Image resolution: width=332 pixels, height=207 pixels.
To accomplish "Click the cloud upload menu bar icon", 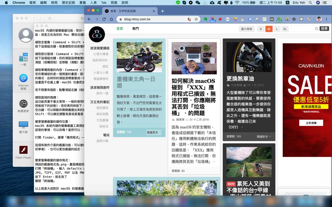I will click(212, 3).
